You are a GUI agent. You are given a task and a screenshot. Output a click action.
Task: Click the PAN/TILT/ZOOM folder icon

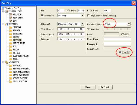coord(11,56)
